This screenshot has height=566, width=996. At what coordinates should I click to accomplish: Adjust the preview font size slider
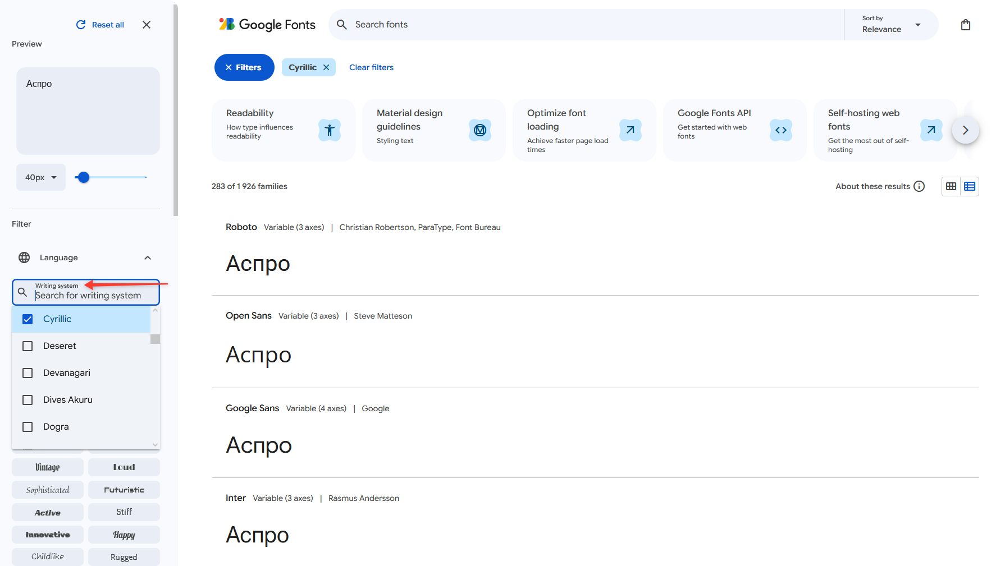[x=84, y=177]
